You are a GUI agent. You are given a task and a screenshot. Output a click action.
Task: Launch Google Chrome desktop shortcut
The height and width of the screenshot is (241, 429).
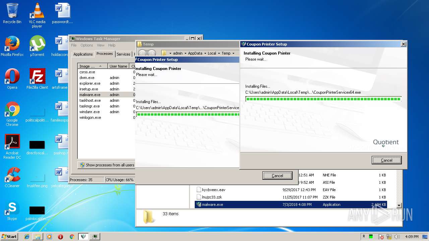point(12,114)
